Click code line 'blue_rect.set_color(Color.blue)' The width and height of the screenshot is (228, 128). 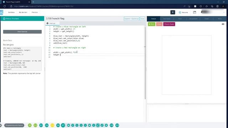pos(69,38)
